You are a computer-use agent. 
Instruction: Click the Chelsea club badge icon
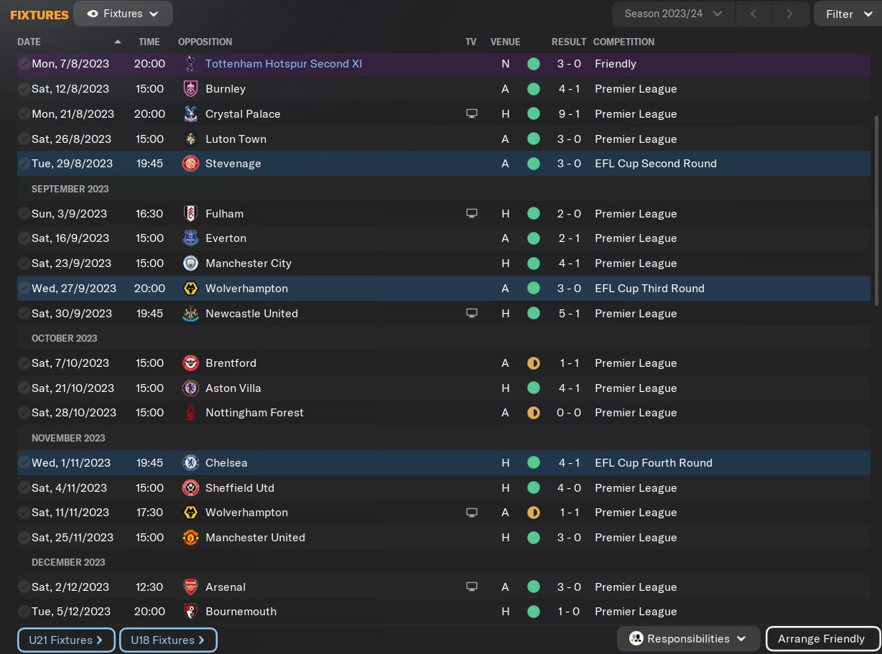point(190,463)
